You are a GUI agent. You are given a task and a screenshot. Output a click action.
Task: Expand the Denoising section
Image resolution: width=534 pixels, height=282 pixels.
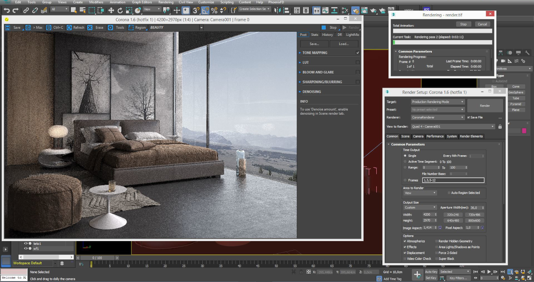click(x=312, y=92)
